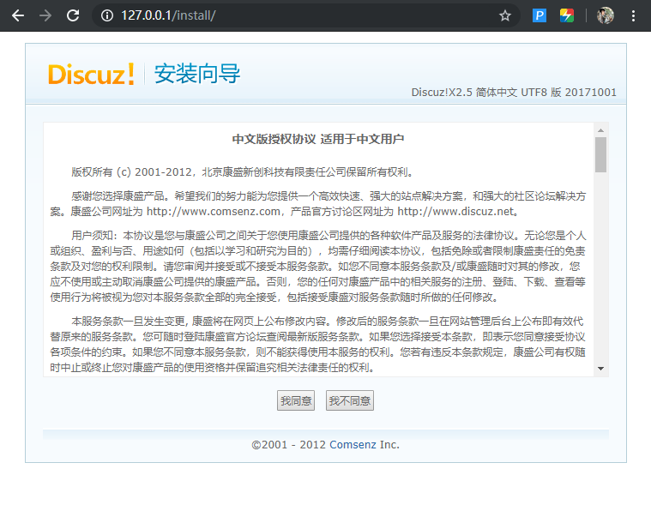Click the license agreement scrollbar thumb

pos(600,154)
